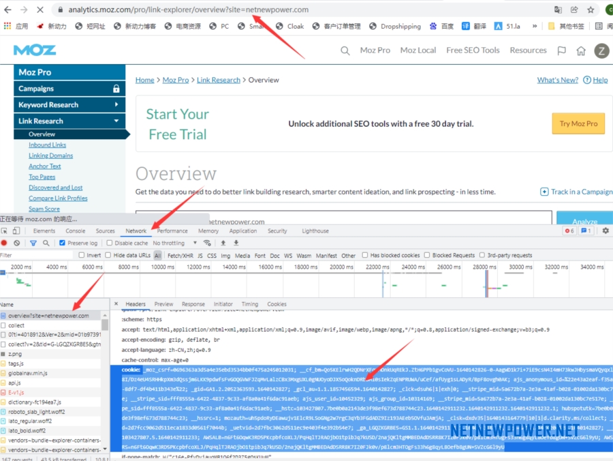Open the Resources navigation menu
Screen dimensions: 613x461
[x=528, y=50]
